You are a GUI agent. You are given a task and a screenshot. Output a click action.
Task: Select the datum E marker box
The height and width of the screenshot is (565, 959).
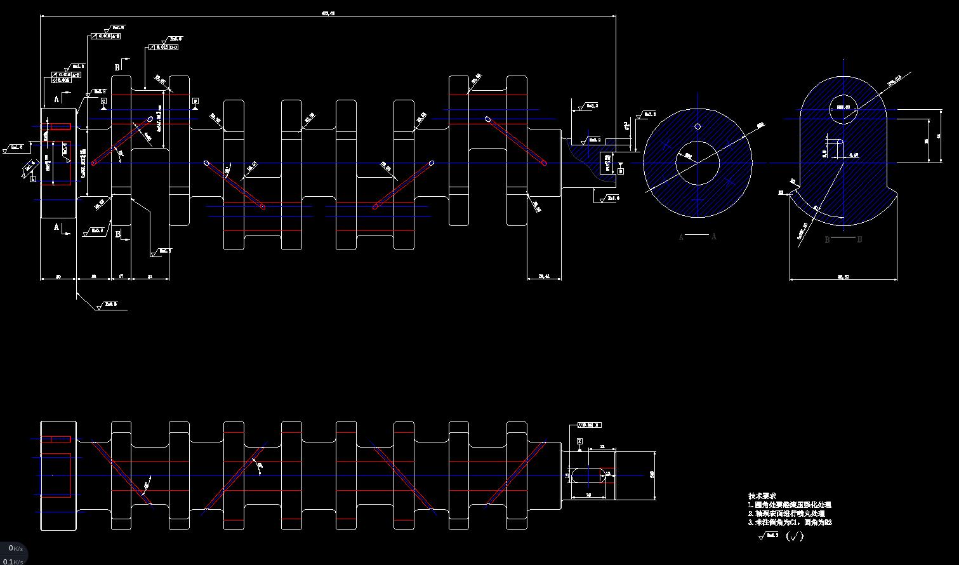579,441
